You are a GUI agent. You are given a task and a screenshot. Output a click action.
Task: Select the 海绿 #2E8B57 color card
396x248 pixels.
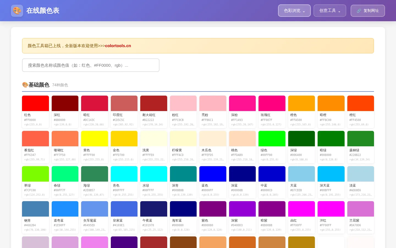[95, 182]
